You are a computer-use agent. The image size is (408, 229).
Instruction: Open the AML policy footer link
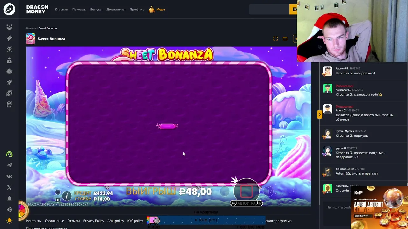[x=116, y=221]
